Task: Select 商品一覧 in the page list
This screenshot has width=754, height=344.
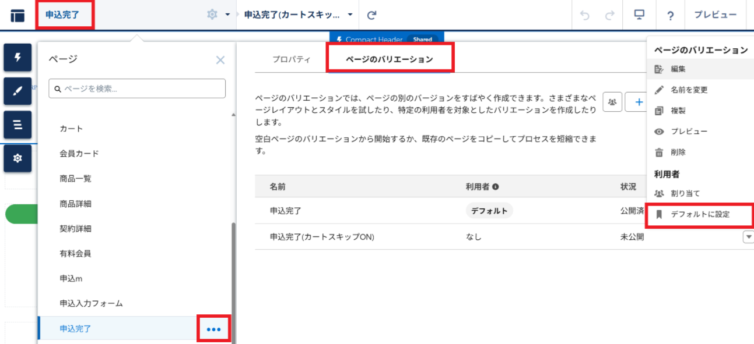Action: tap(76, 179)
